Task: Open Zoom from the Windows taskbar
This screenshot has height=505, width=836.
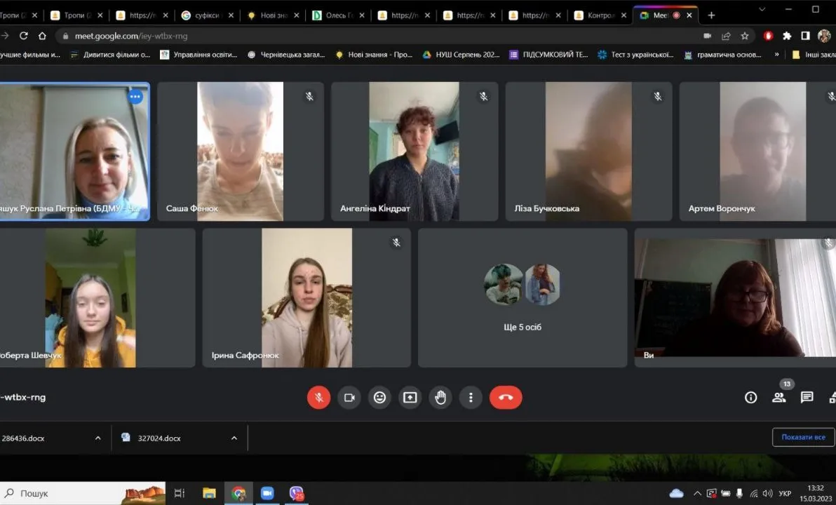Action: pos(267,493)
